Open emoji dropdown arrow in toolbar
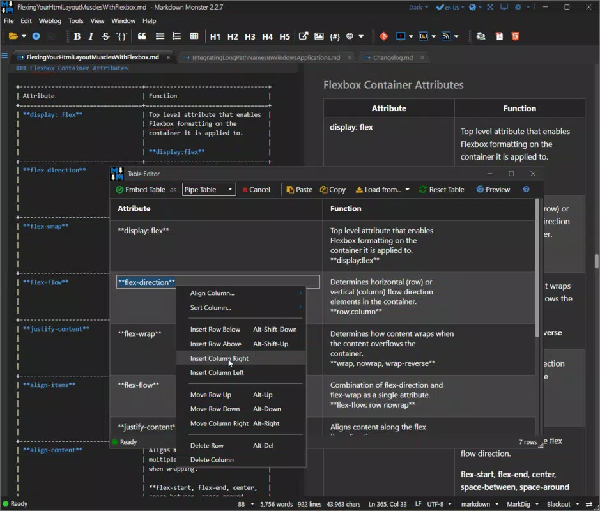The height and width of the screenshot is (511, 600). [x=361, y=36]
